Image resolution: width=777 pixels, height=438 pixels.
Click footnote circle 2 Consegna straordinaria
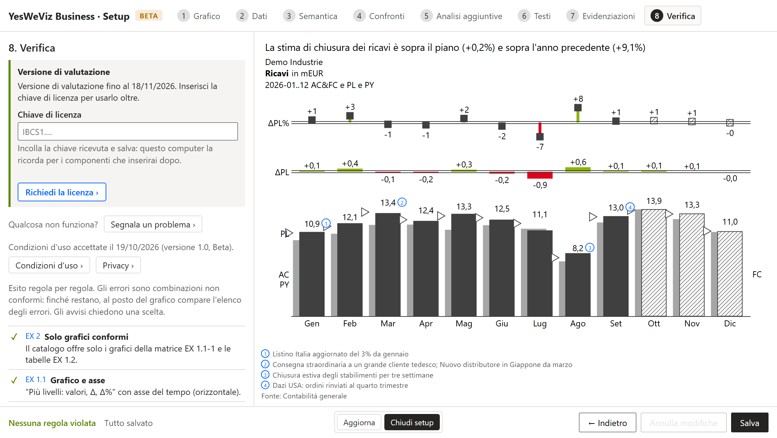pyautogui.click(x=265, y=364)
